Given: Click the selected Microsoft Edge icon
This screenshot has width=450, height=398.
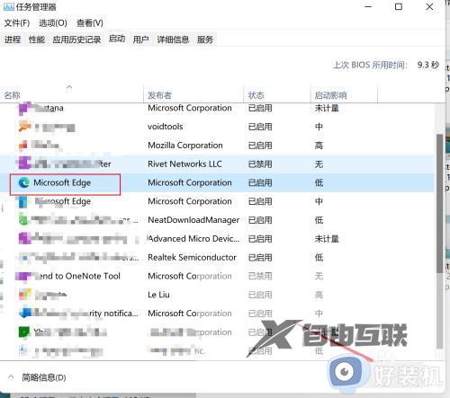Looking at the screenshot, I should 24,182.
